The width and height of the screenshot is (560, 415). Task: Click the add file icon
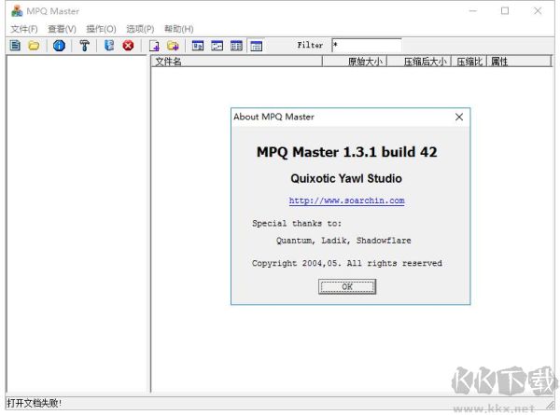click(x=154, y=46)
